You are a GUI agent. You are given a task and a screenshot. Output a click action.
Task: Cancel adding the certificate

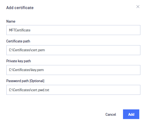point(111,114)
